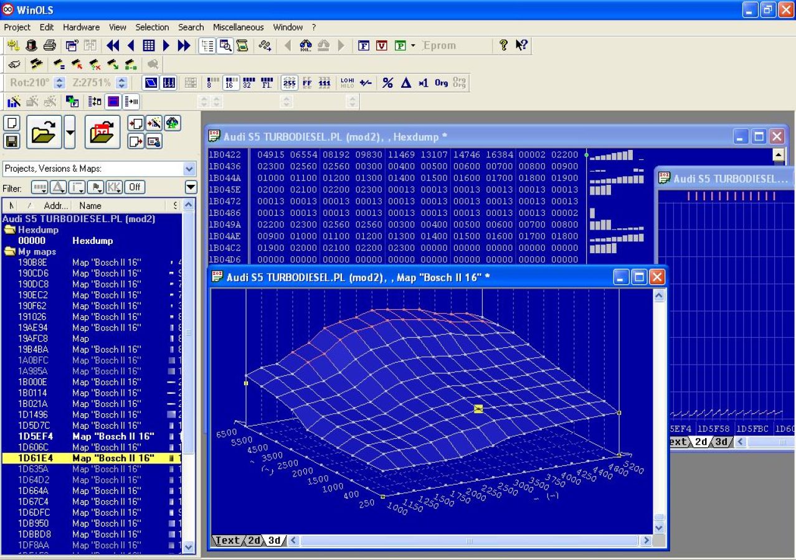This screenshot has width=796, height=560.
Task: Open the Project menu
Action: tap(17, 27)
